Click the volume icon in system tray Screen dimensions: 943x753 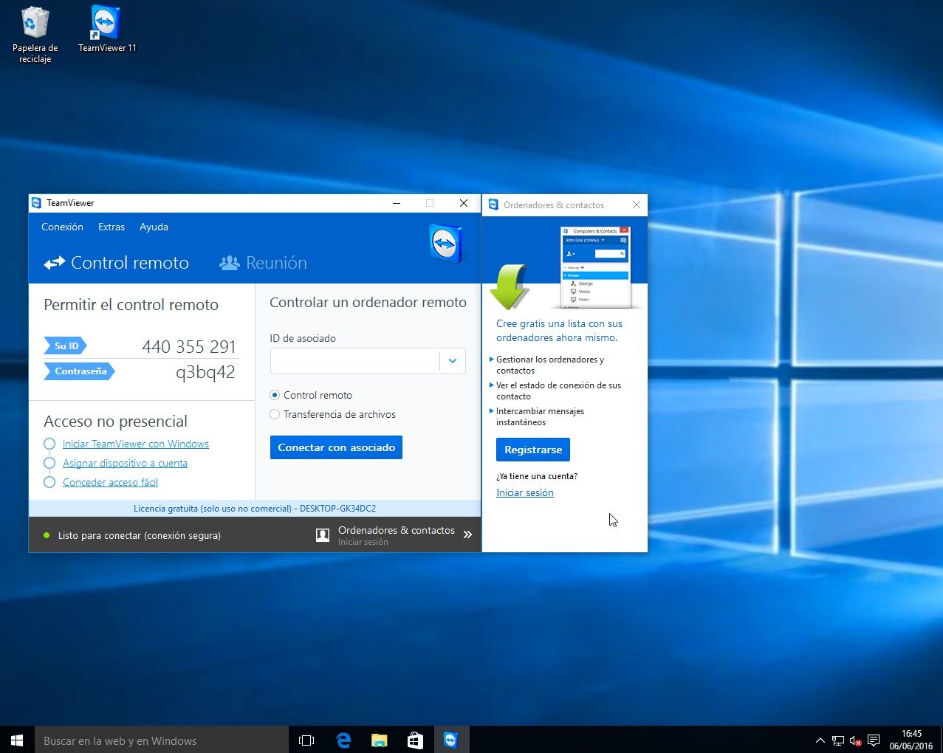[855, 740]
